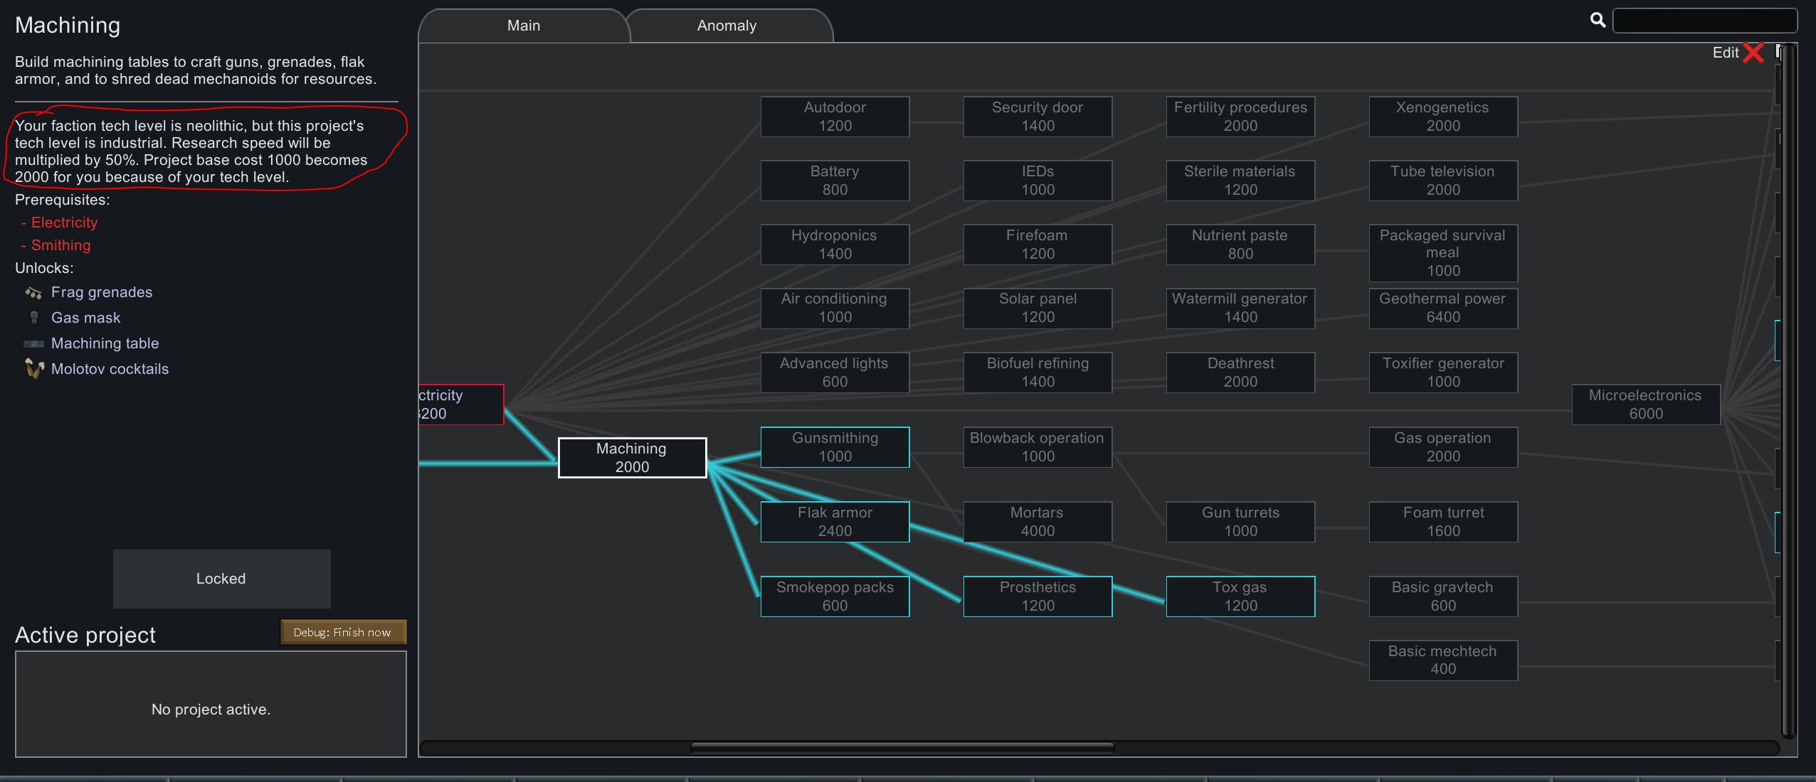Open the Xenogenetics research project
Viewport: 1816px width, 782px height.
[1443, 117]
